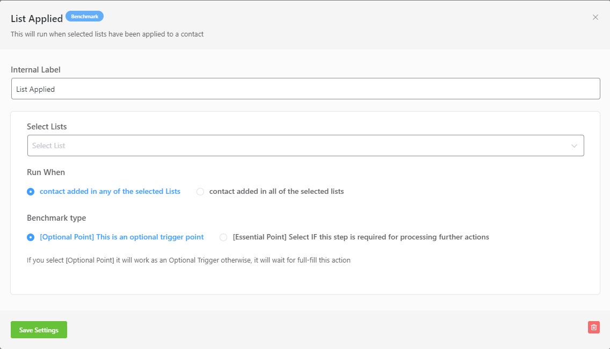Close the List Applied dialog
Screen dimensions: 610x349
click(596, 17)
